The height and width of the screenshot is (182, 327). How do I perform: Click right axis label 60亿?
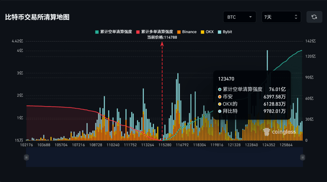(x=309, y=99)
